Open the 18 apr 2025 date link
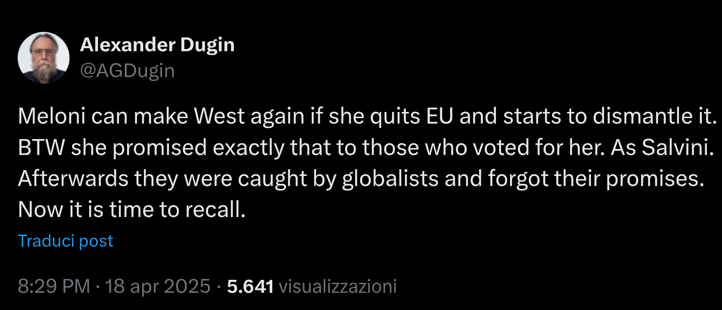Screen dimensions: 722x310 (x=158, y=285)
